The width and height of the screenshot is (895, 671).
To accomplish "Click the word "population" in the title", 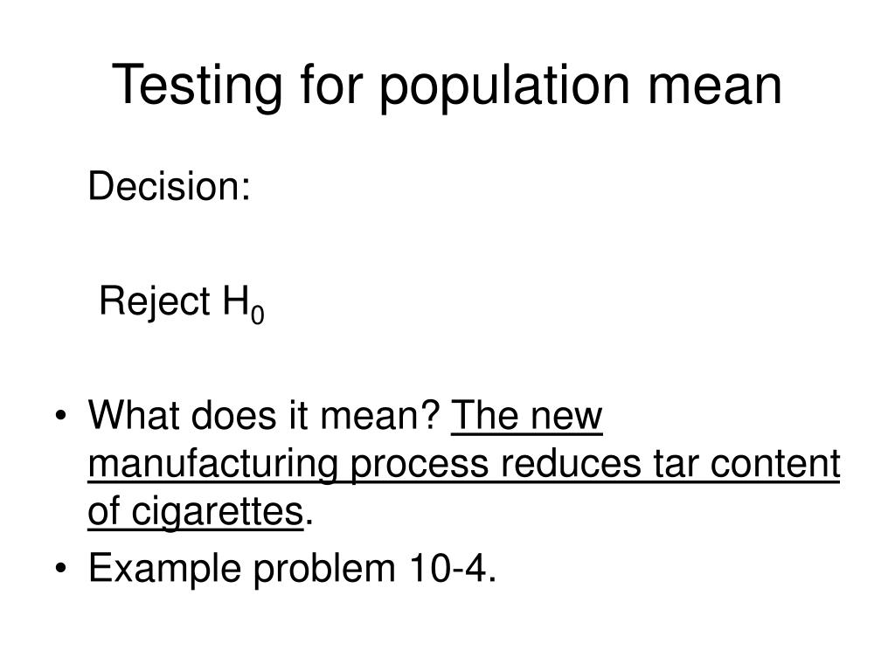I will (x=504, y=86).
